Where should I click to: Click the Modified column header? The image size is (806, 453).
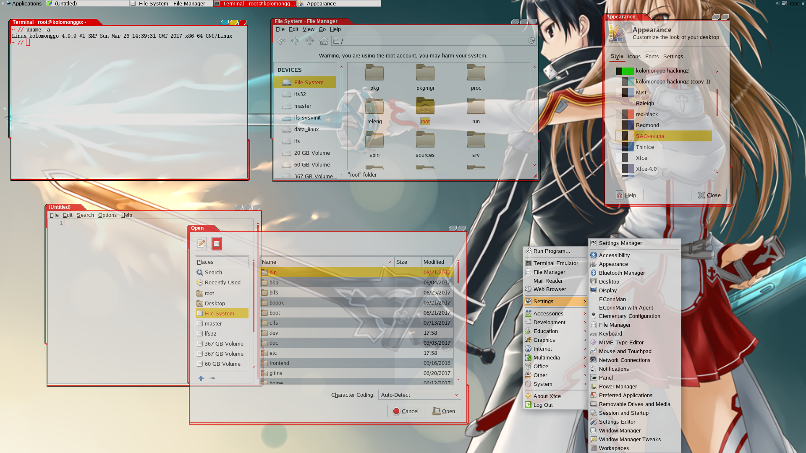click(437, 262)
